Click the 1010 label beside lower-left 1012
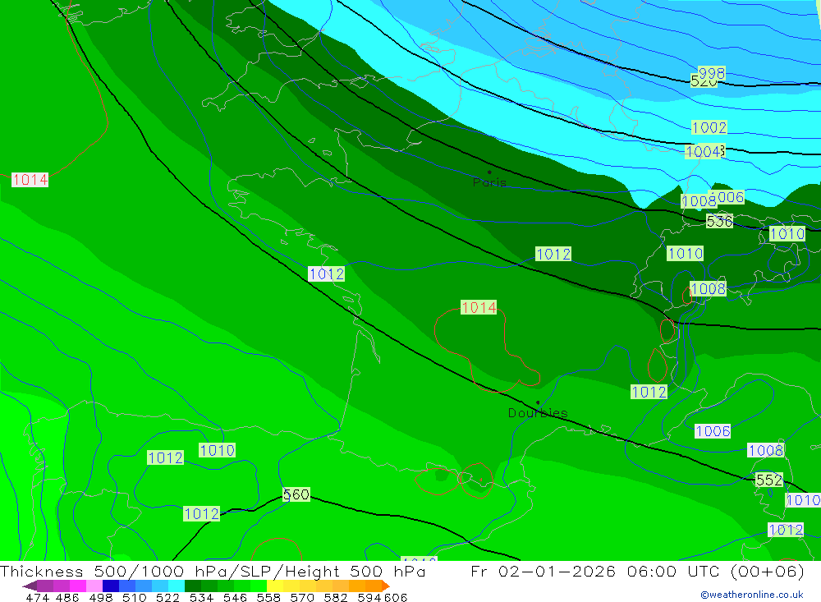The image size is (821, 602). pyautogui.click(x=217, y=450)
